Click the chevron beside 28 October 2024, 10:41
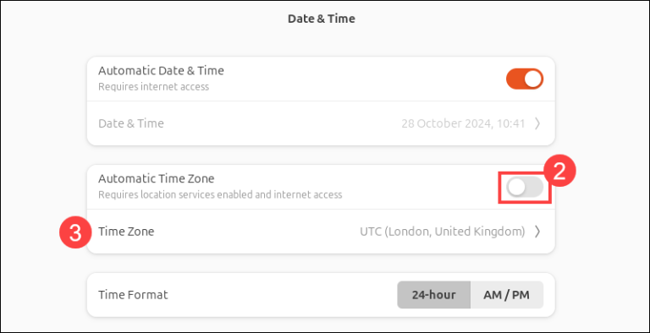650x333 pixels. coord(537,123)
